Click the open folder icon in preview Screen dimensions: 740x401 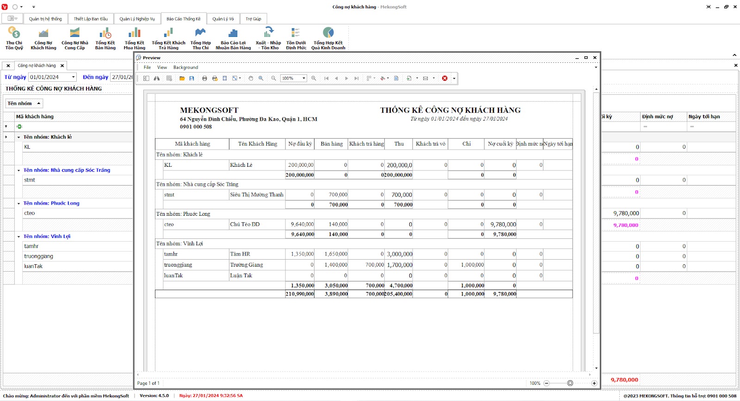pyautogui.click(x=182, y=79)
